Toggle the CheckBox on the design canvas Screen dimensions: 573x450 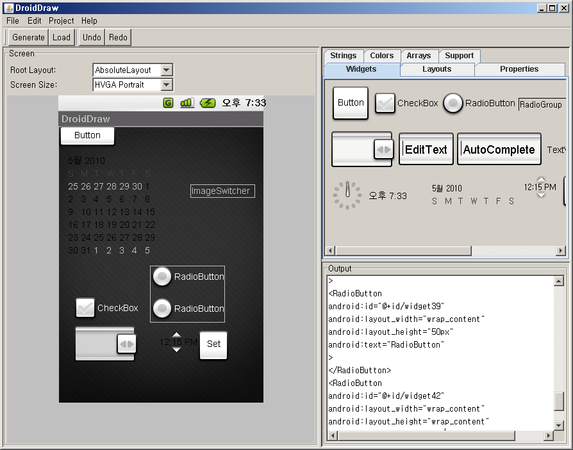click(x=107, y=308)
